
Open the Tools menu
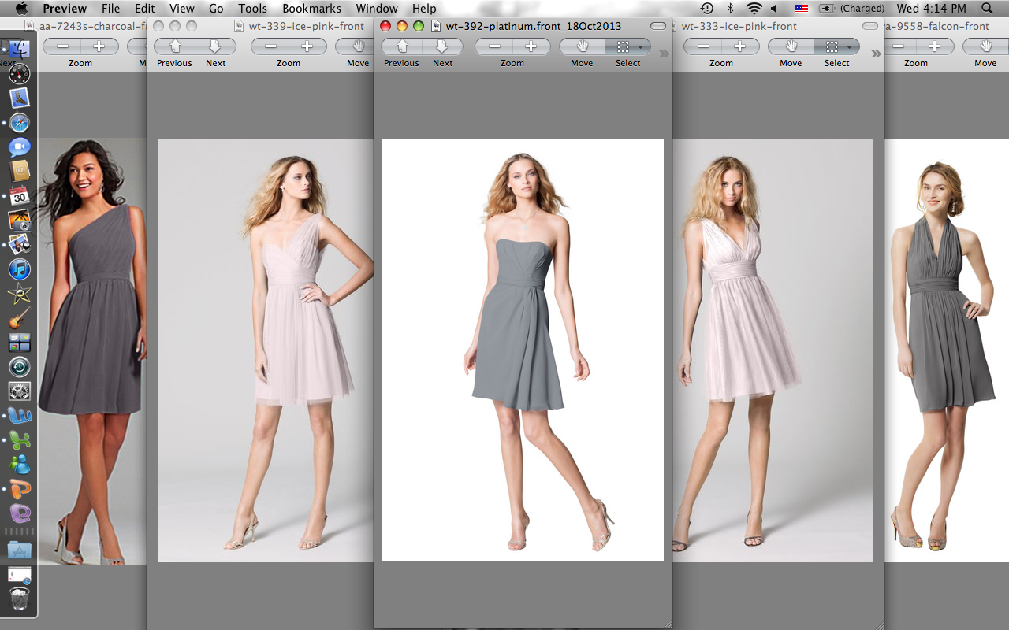point(252,9)
